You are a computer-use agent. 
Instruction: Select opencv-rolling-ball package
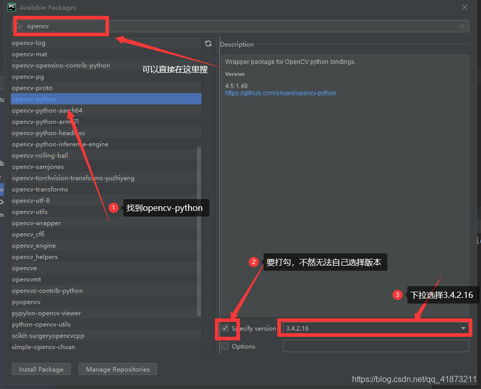(106, 156)
